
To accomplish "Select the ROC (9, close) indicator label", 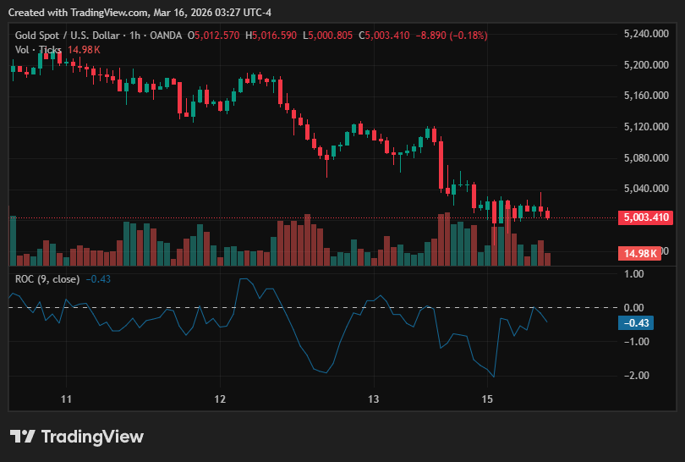I will 47,279.
